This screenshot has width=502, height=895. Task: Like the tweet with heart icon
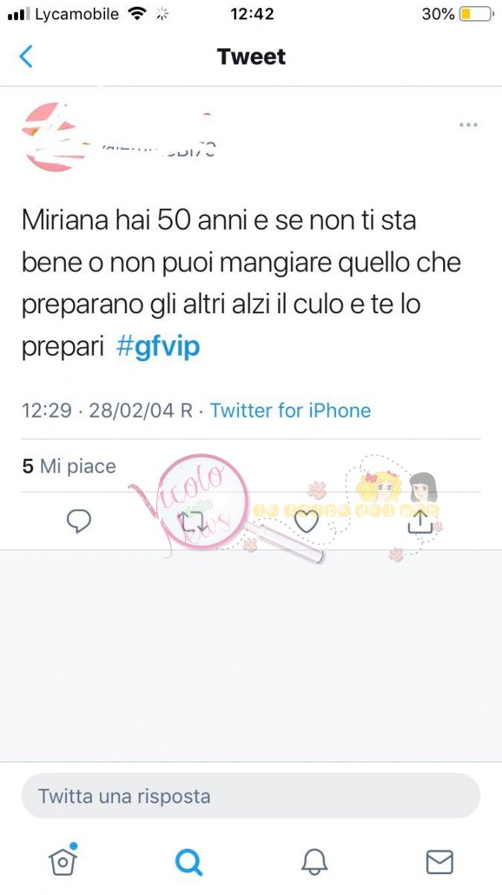(306, 521)
